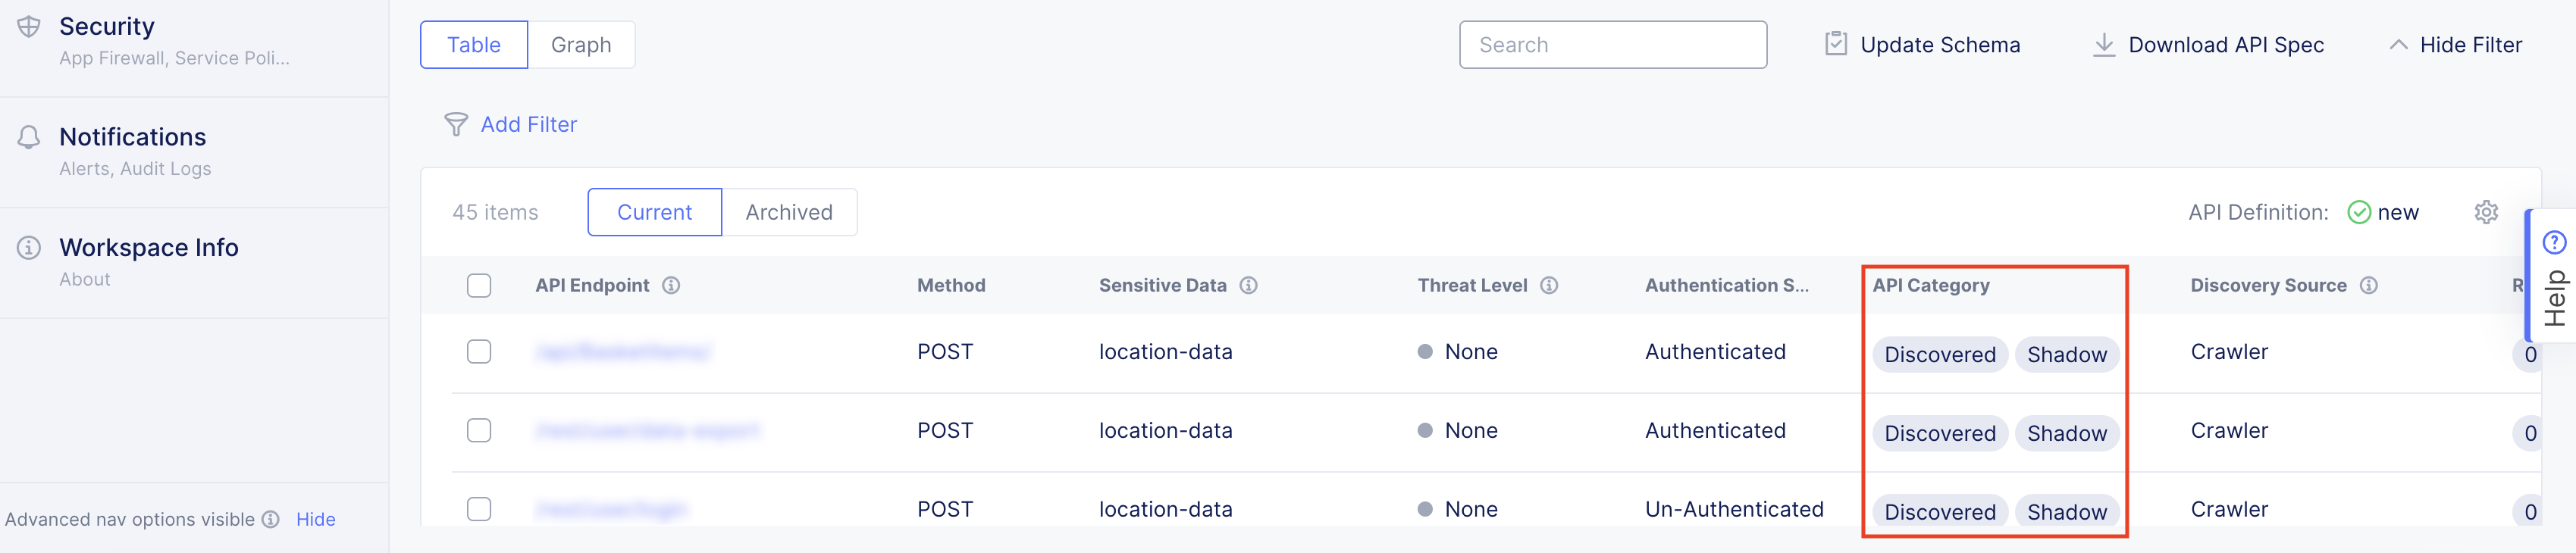This screenshot has width=2576, height=553.
Task: Click the Discovery Source column header
Action: pos(2268,285)
